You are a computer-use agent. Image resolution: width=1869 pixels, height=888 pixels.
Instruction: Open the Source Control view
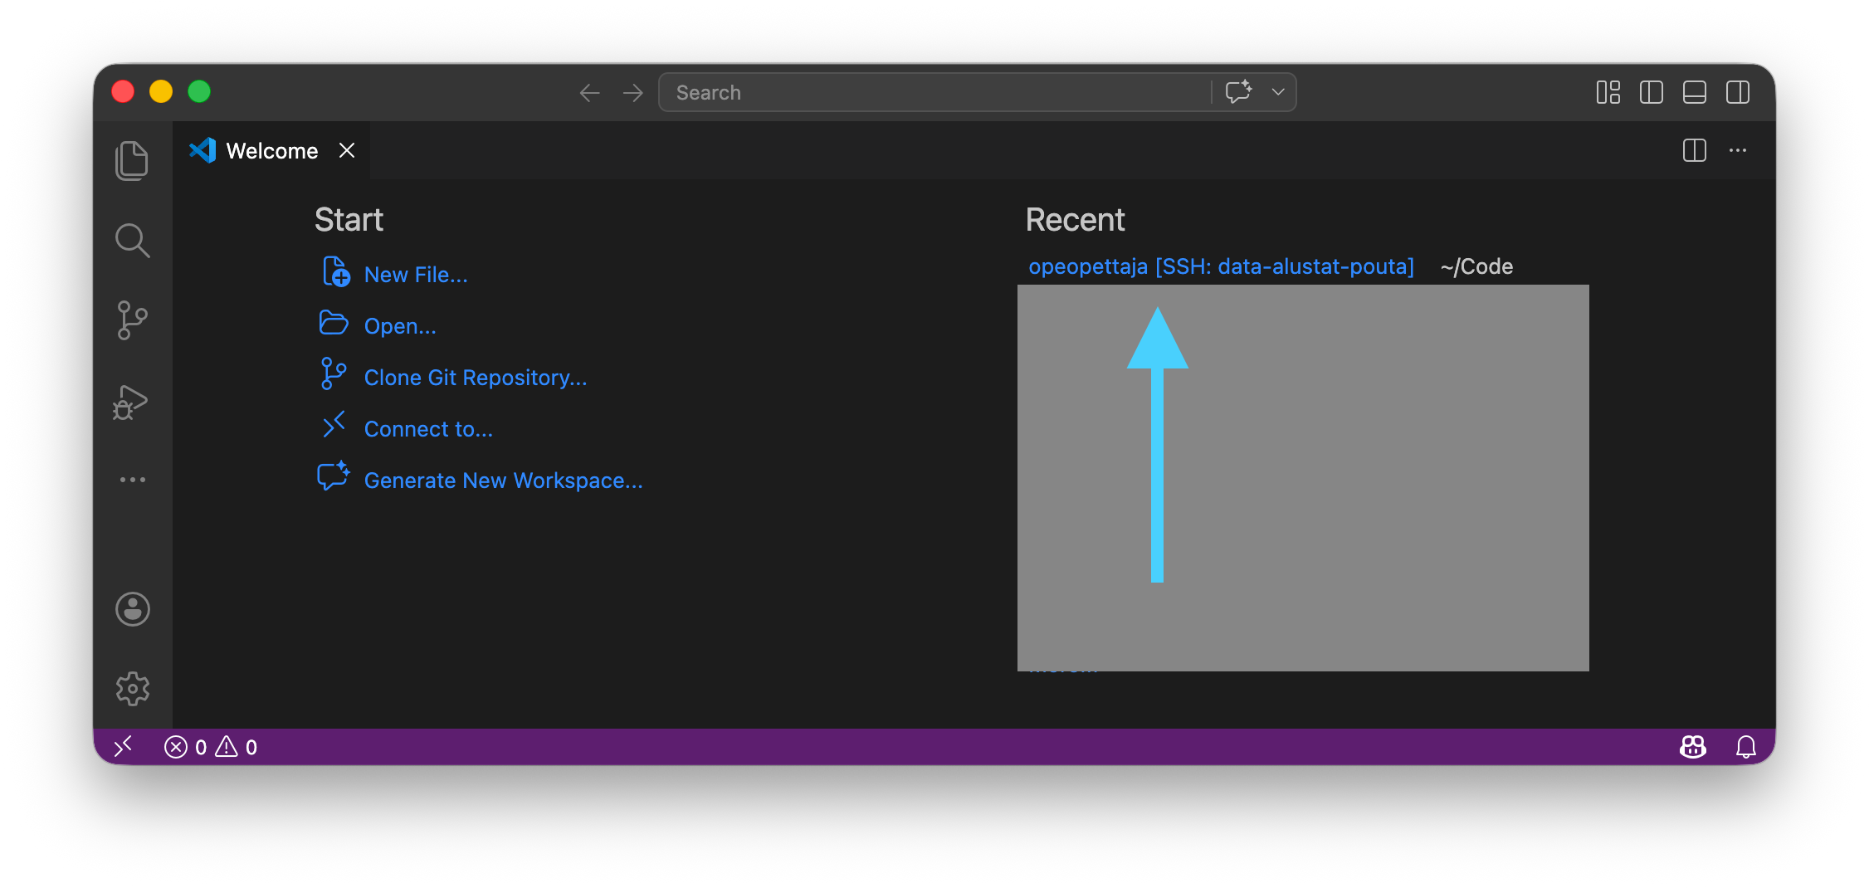pos(132,320)
